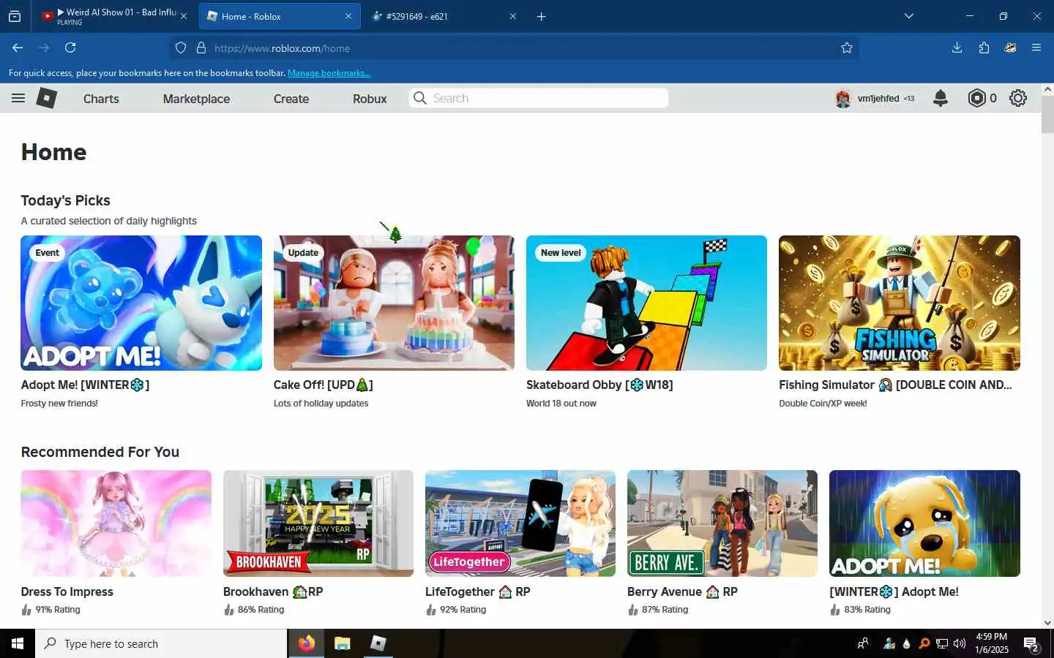Open Roblox app from taskbar
Viewport: 1054px width, 658px height.
[x=378, y=643]
